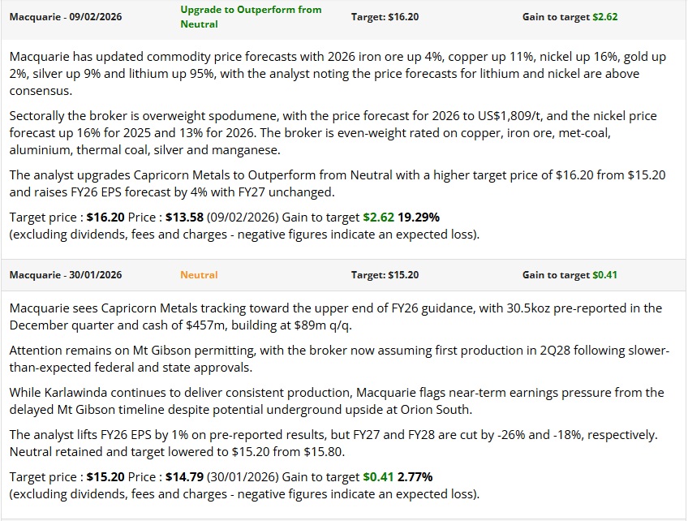Click the 19.29% gain percentage
The image size is (688, 521).
point(419,217)
